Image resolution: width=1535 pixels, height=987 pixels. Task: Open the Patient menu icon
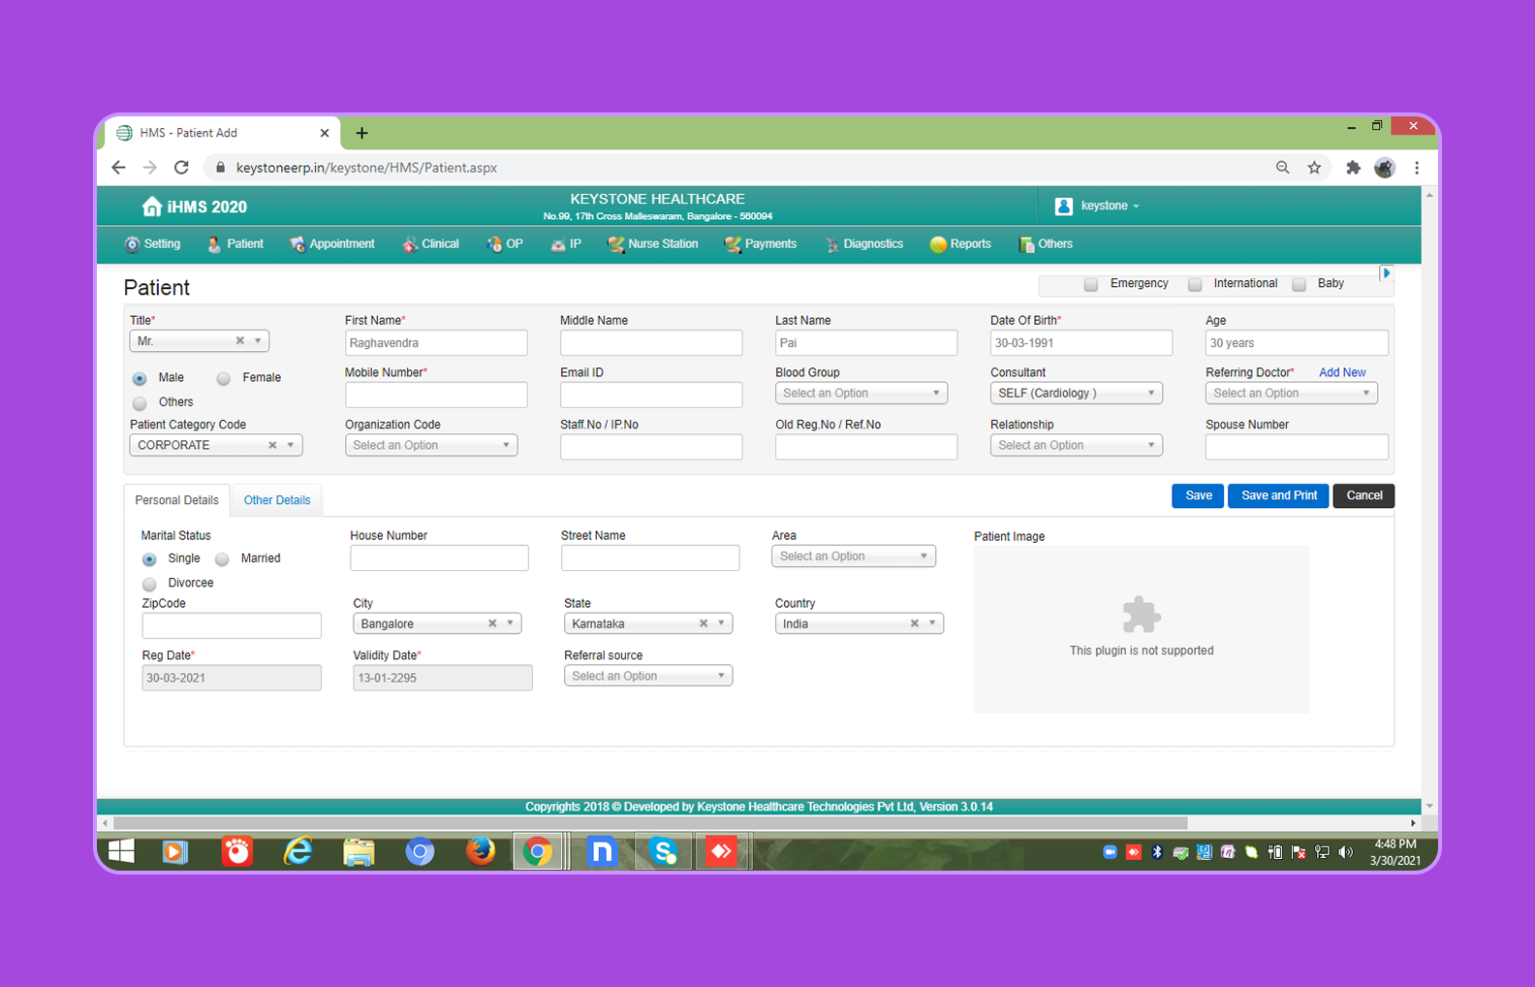[x=214, y=244]
